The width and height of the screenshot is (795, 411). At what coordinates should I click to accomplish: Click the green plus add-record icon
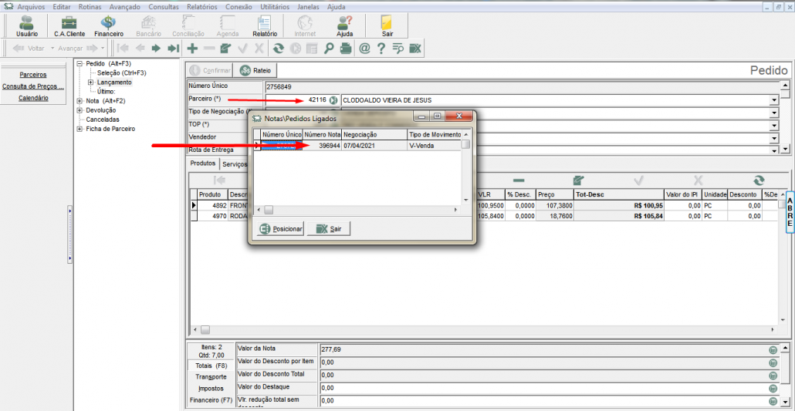[x=192, y=49]
